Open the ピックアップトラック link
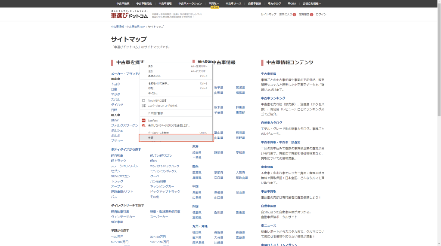 click(x=165, y=192)
